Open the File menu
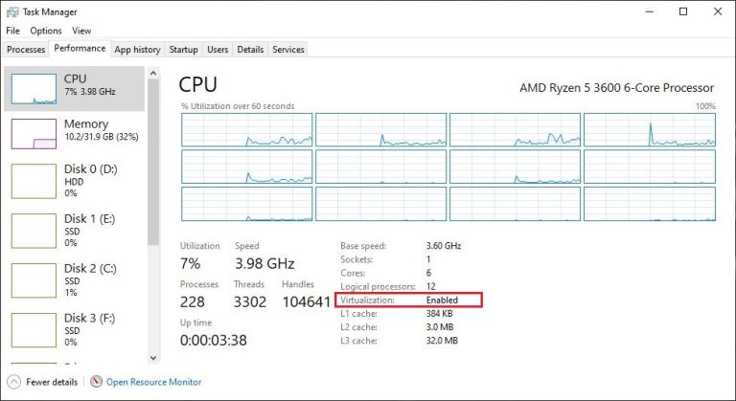Viewport: 736px width, 401px height. 12,31
